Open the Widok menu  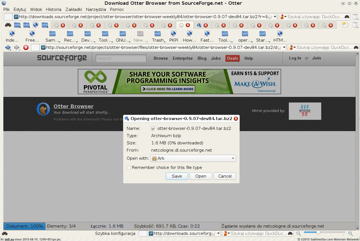pyautogui.click(x=36, y=9)
